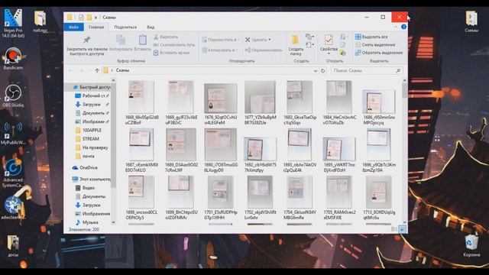Screen dimensions: 489x275
Task: Select Видео under This PC
Action: (85, 188)
